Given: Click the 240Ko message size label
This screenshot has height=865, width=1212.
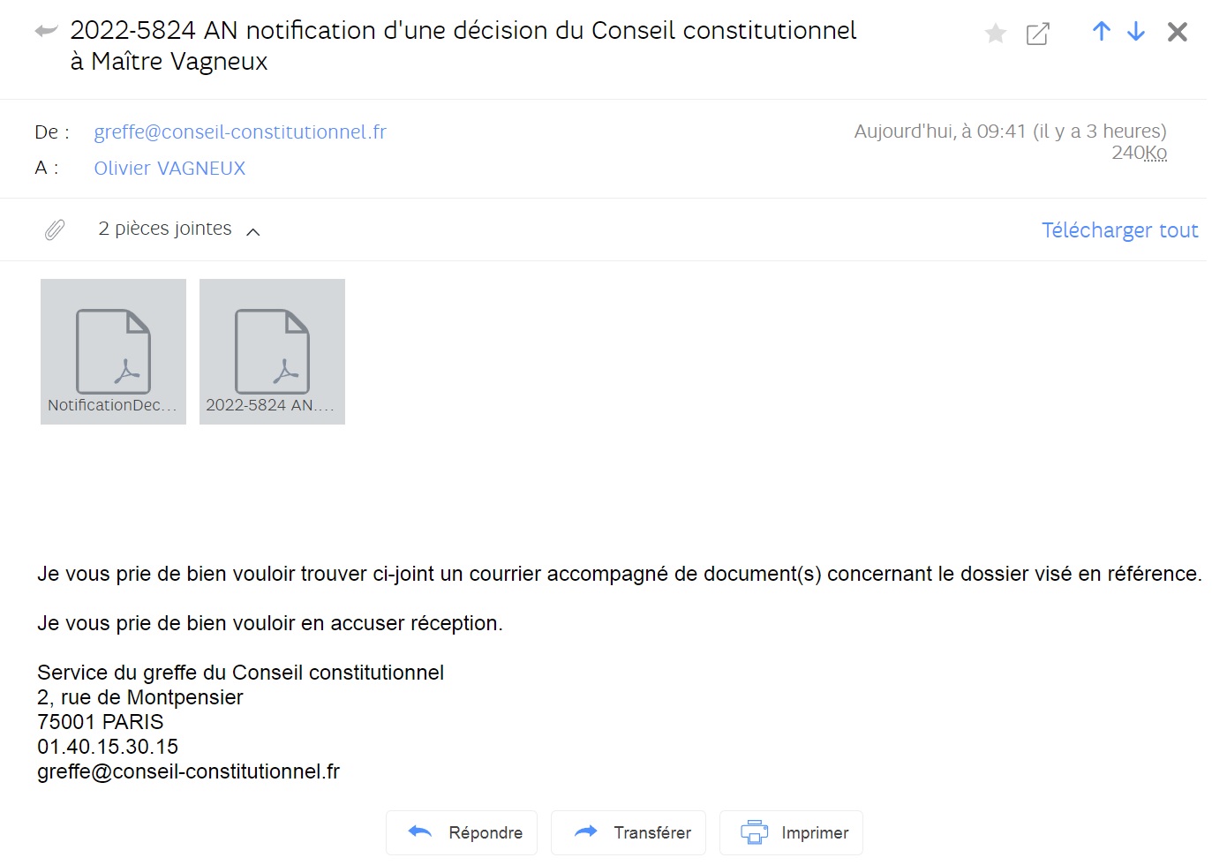Looking at the screenshot, I should [1139, 153].
